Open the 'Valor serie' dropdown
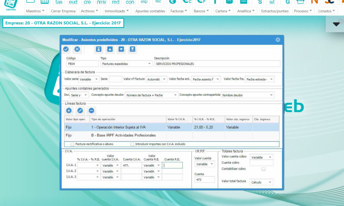The image size is (344, 206). pos(89,79)
